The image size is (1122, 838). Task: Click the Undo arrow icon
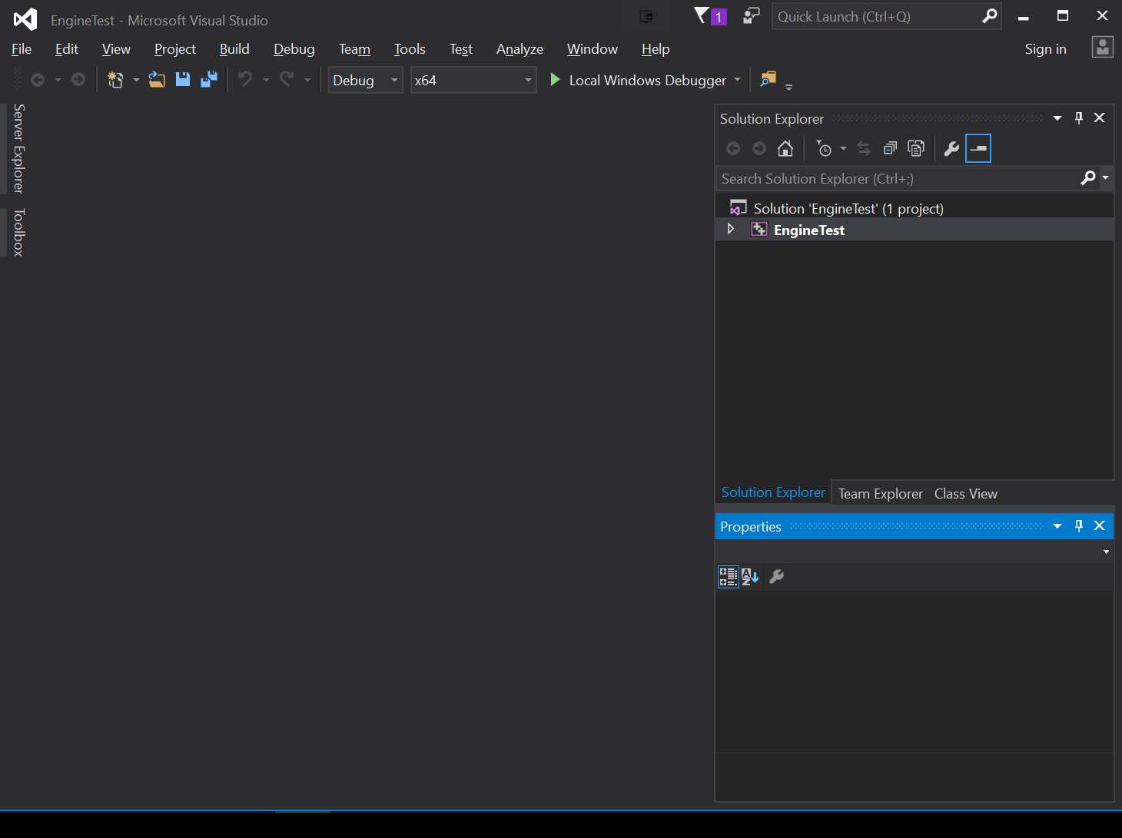(245, 79)
